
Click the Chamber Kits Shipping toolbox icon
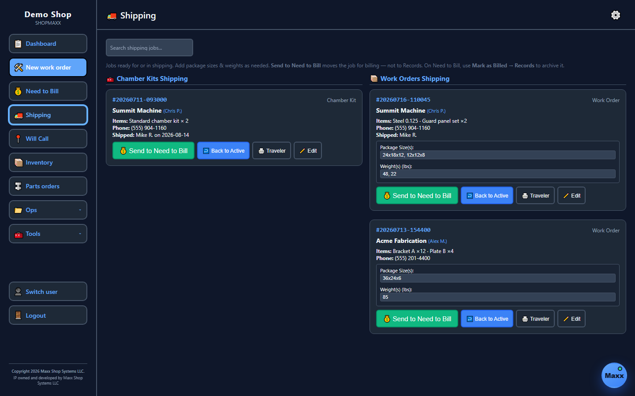pyautogui.click(x=110, y=79)
